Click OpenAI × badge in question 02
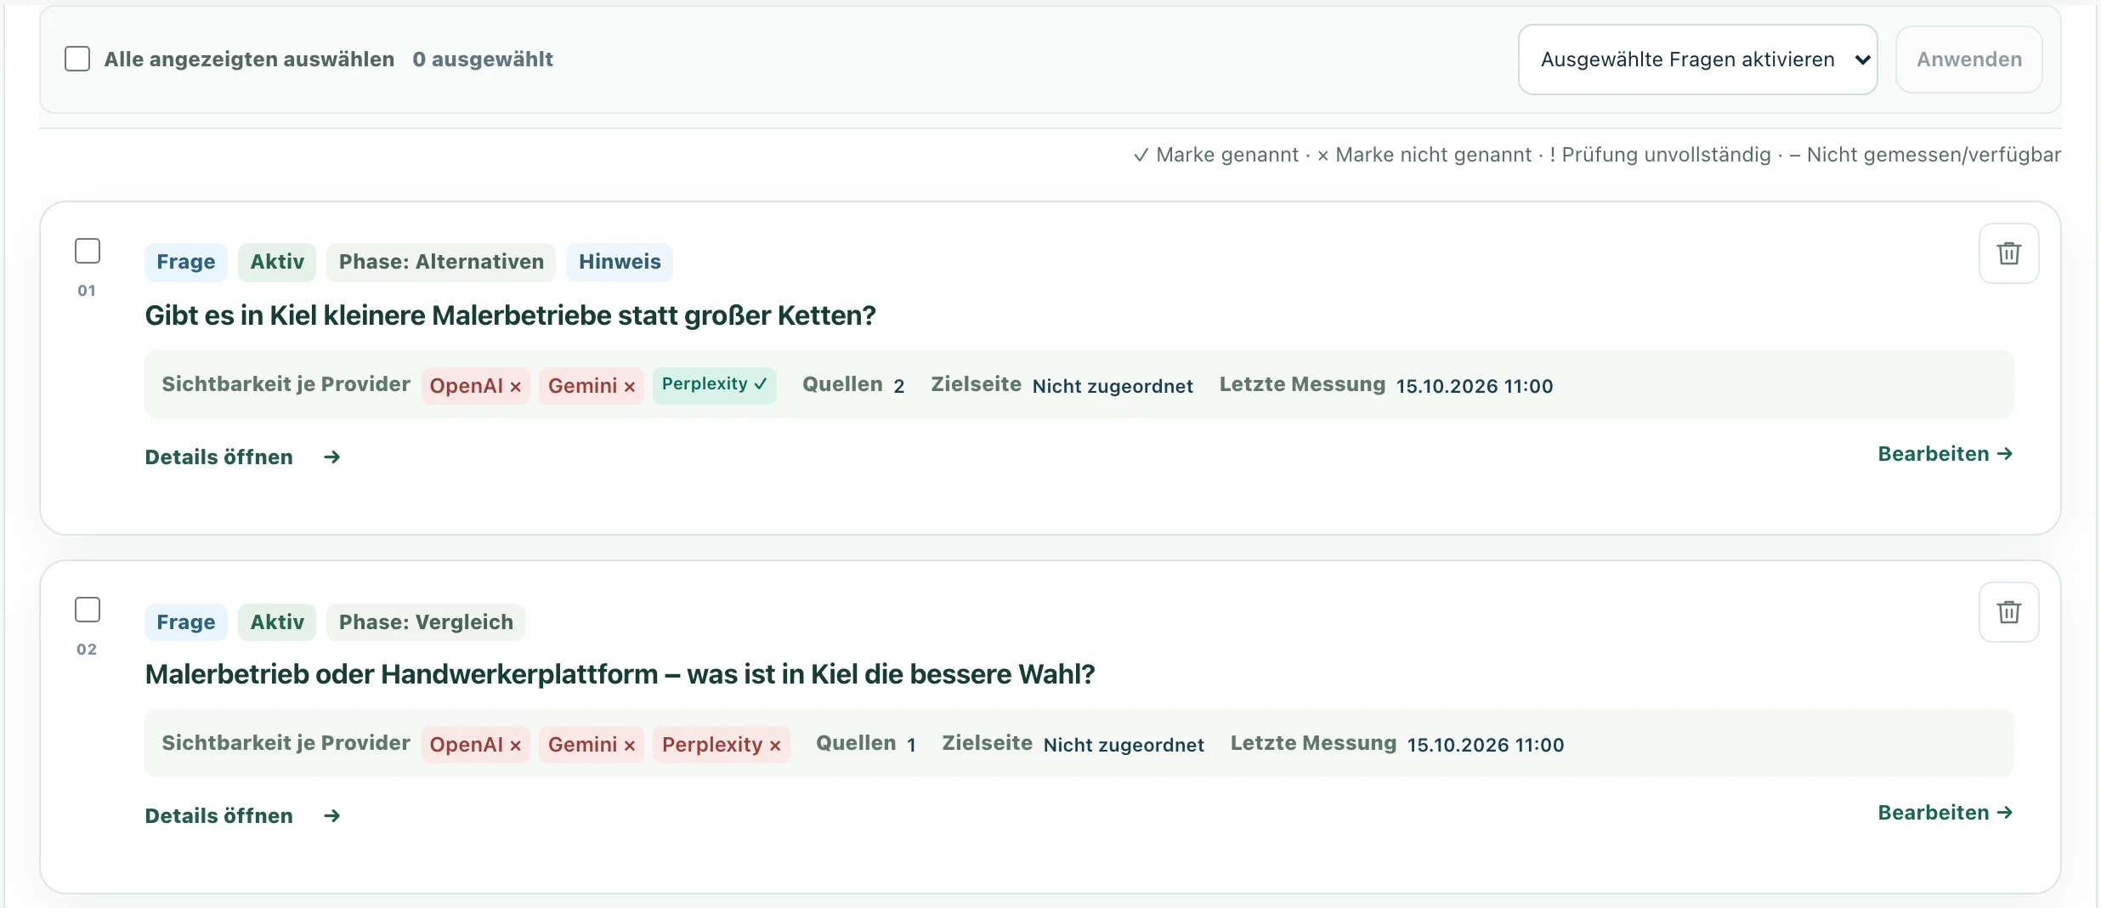This screenshot has height=908, width=2101. (x=475, y=745)
